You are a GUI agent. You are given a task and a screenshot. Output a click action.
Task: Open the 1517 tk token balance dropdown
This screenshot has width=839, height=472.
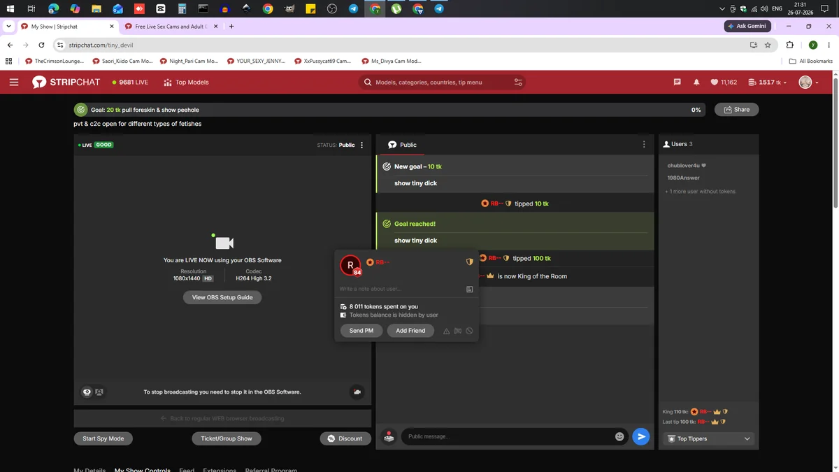767,82
